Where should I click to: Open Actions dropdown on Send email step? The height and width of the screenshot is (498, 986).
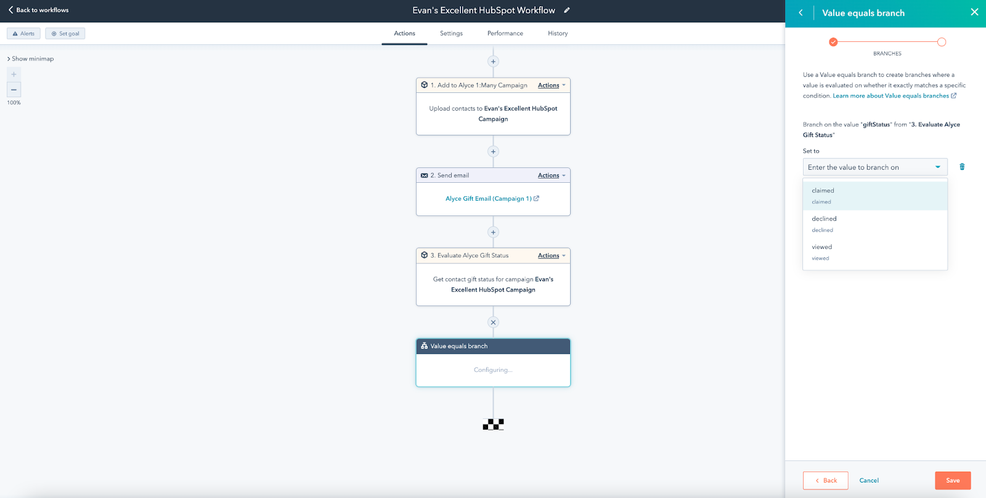tap(552, 175)
